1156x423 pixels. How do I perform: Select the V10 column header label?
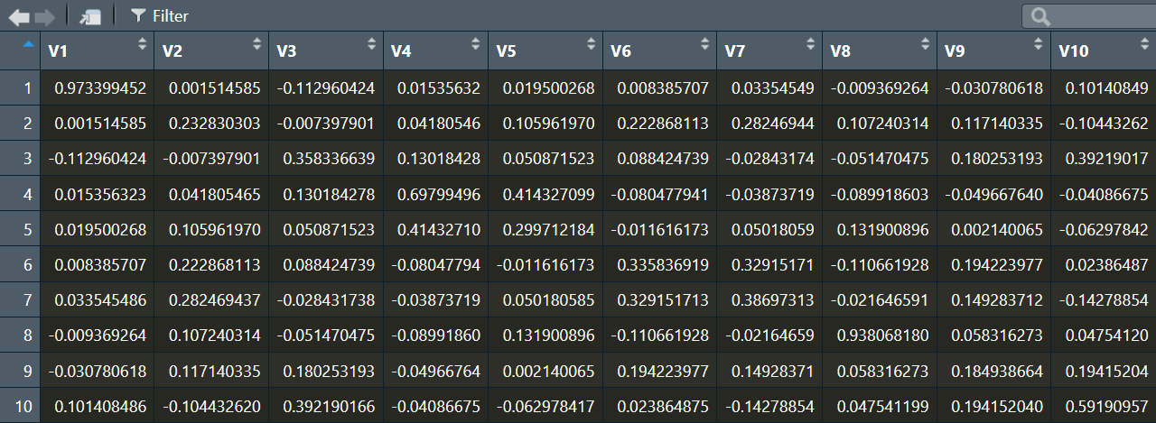click(x=1073, y=51)
